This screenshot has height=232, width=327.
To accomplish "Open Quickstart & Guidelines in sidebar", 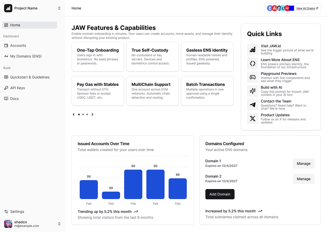I will pyautogui.click(x=30, y=77).
